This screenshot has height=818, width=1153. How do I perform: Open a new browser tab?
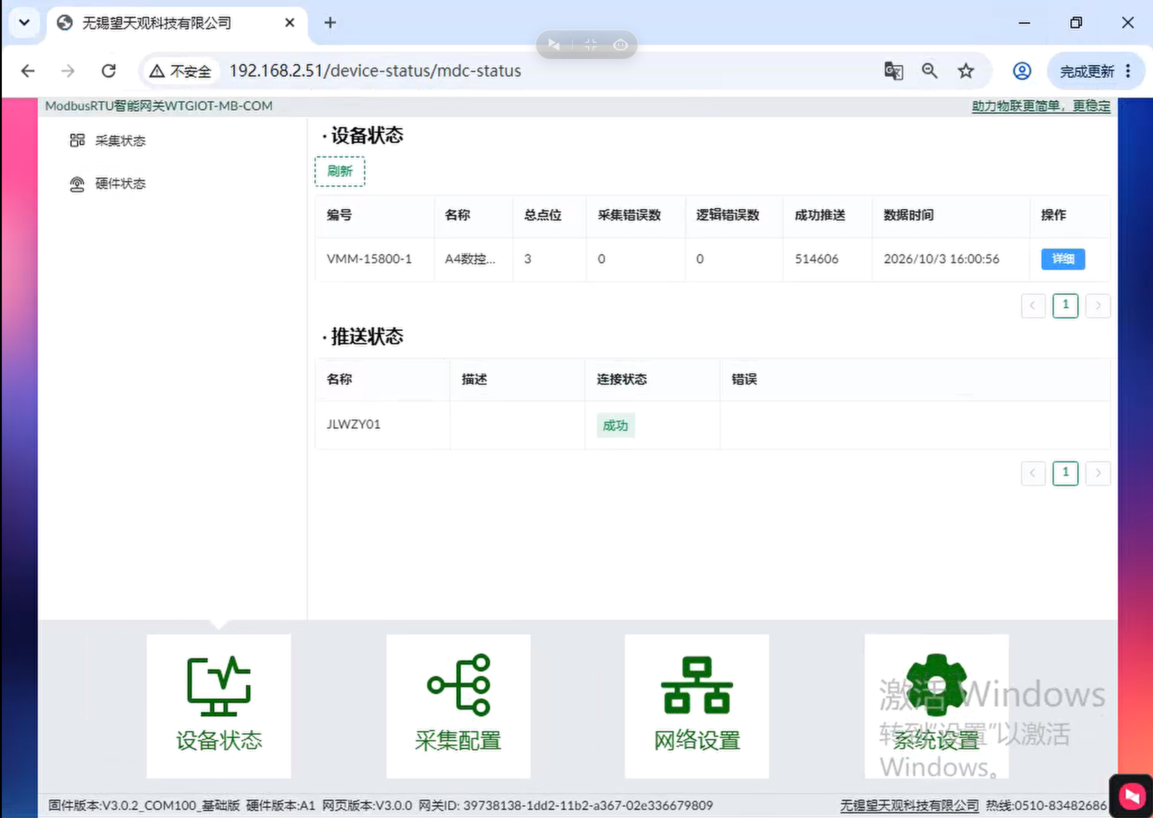coord(330,22)
